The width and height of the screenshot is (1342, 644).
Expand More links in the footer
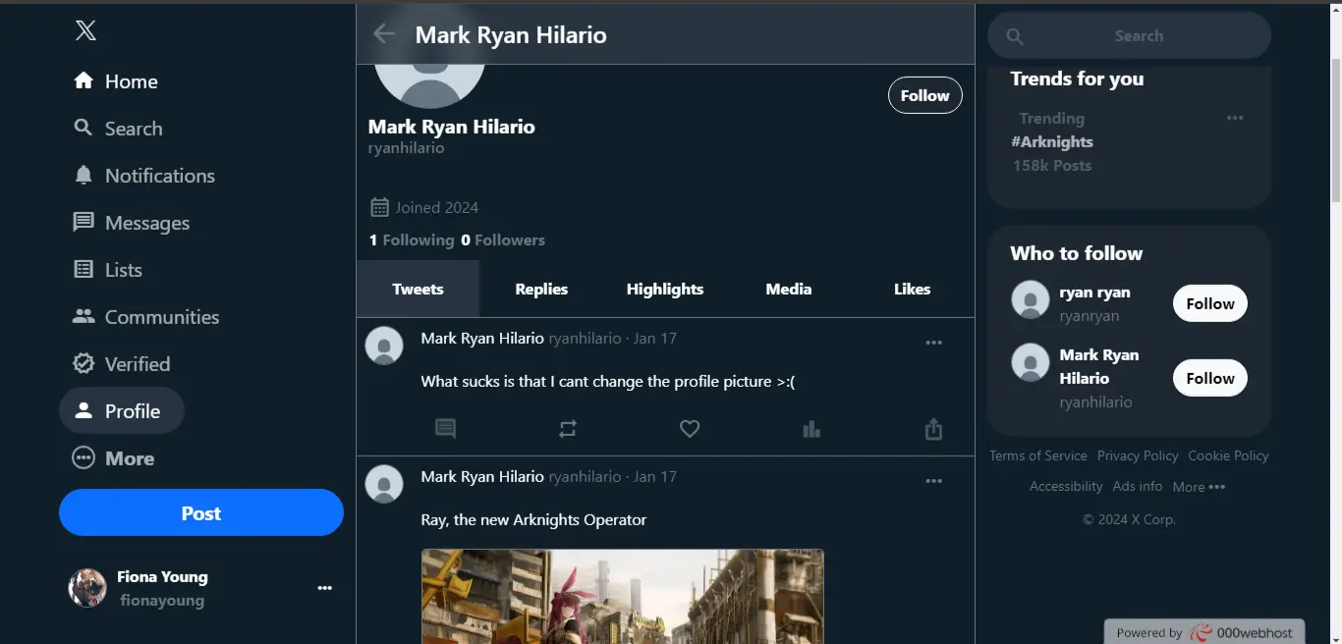1199,487
